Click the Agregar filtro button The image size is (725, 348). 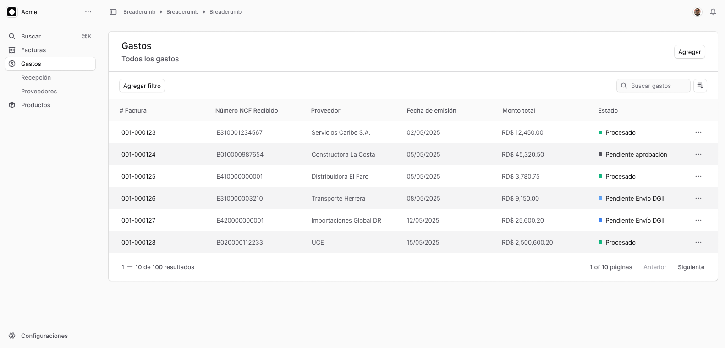point(142,86)
